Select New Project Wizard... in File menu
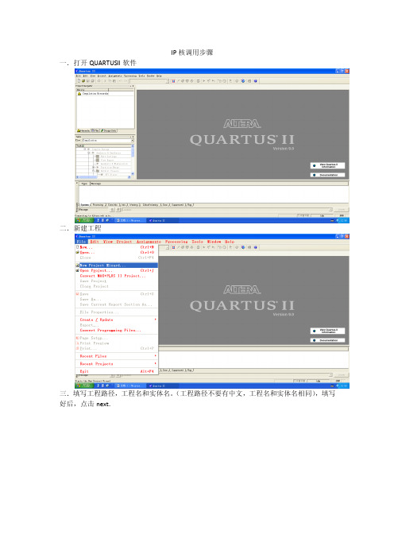This screenshot has width=394, height=558. (117, 265)
